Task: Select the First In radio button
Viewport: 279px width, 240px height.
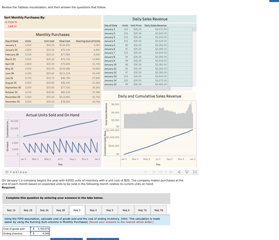Action: [7, 21]
